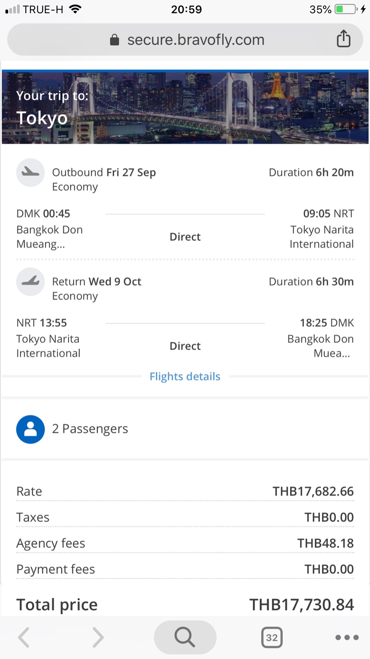This screenshot has width=370, height=659.
Task: Tap the padlock secure icon
Action: point(115,40)
